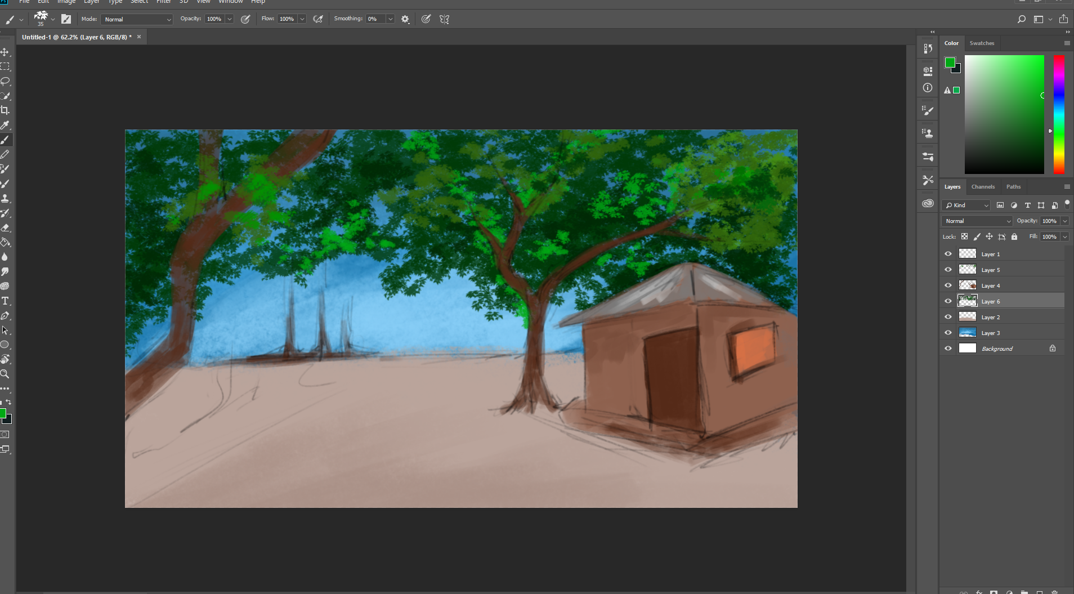Enable airbrush build-up effects
Screen dimensions: 1074x594
point(318,19)
